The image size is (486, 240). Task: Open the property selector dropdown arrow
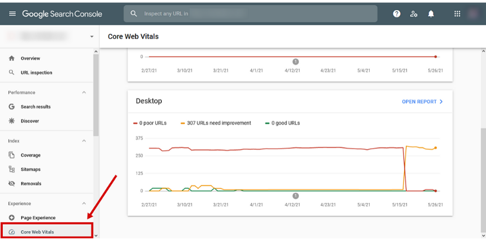92,36
